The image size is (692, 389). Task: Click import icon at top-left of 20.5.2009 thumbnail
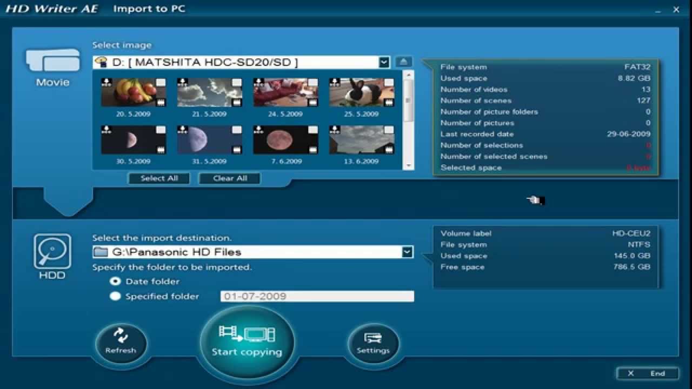[107, 82]
